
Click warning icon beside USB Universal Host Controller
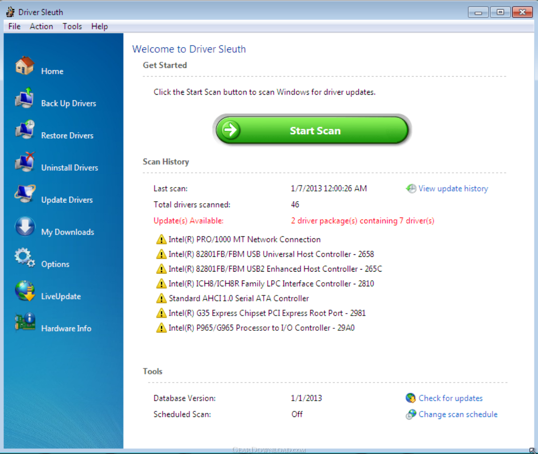point(161,254)
